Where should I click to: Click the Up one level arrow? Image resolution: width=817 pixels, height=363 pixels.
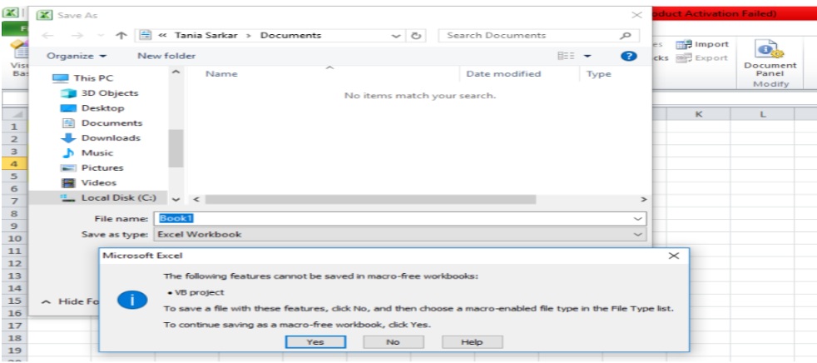tap(121, 36)
